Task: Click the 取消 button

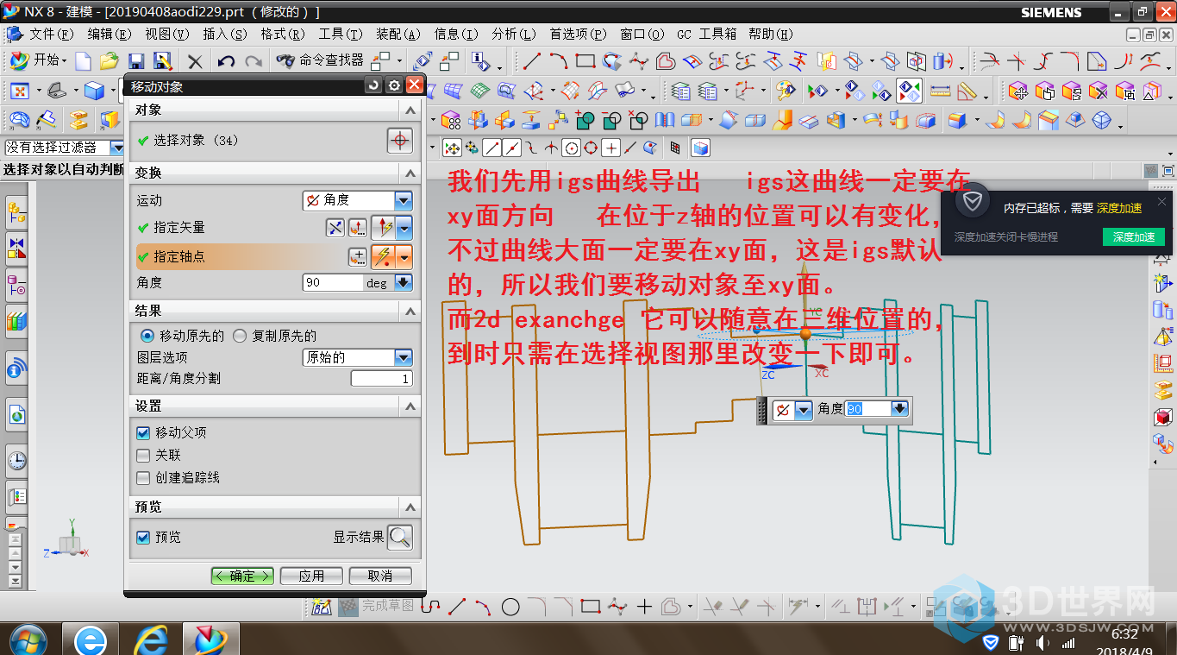Action: coord(380,576)
